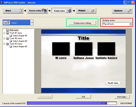This screenshot has height=107, width=136.
Task: Click Display menu settings button
Action: coord(82,23)
